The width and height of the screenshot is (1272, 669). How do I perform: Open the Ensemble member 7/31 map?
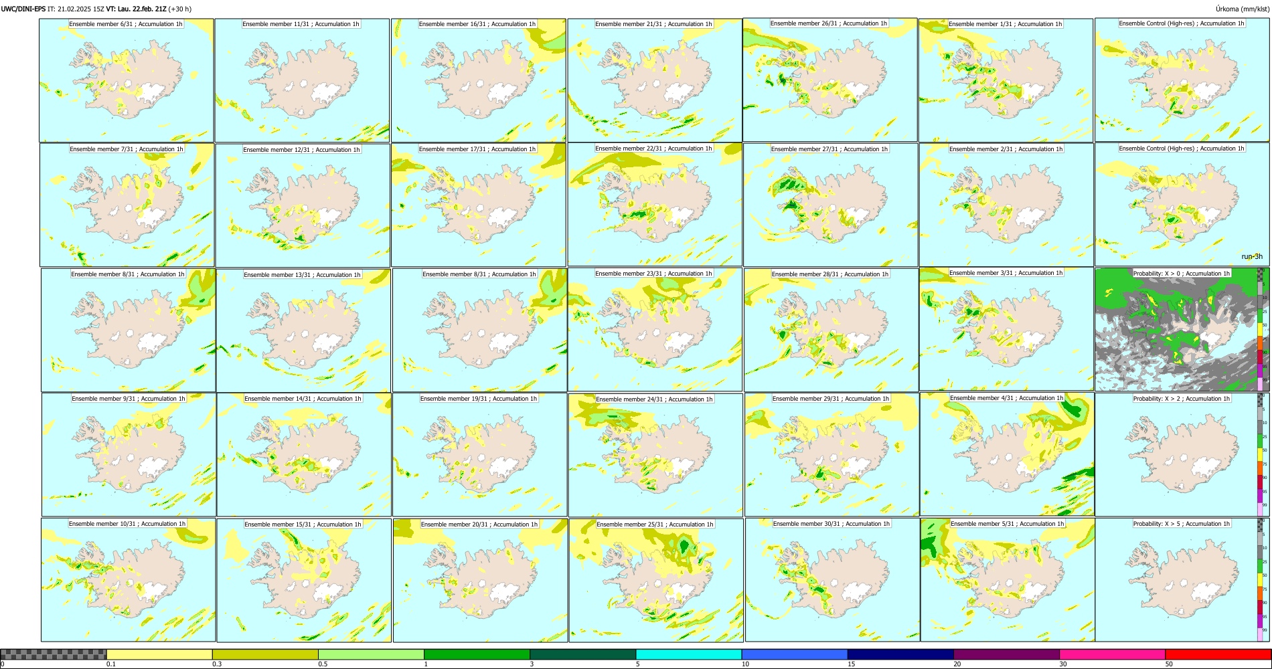(127, 205)
